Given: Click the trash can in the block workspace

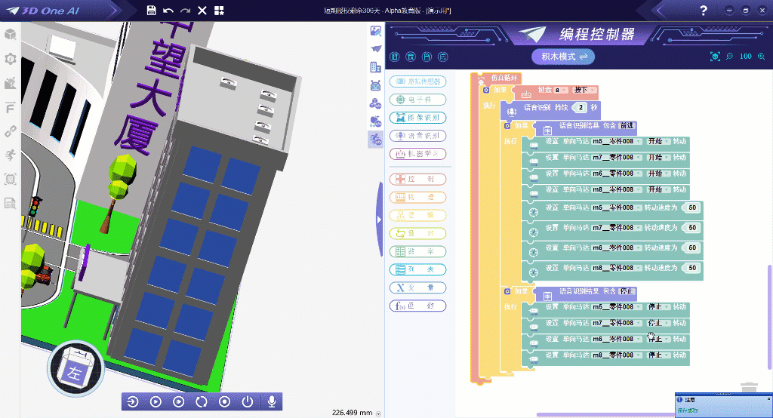Looking at the screenshot, I should 748,388.
